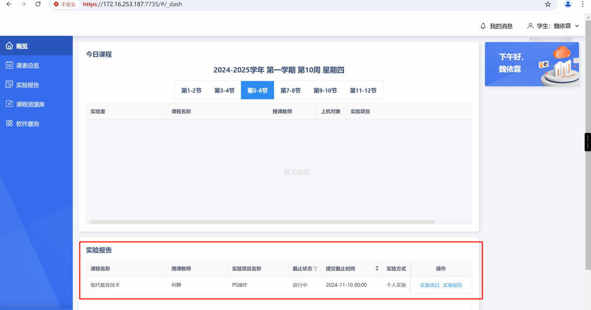Viewport: 591px width, 310px height.
Task: Open the browser profile avatar icon
Action: click(568, 4)
